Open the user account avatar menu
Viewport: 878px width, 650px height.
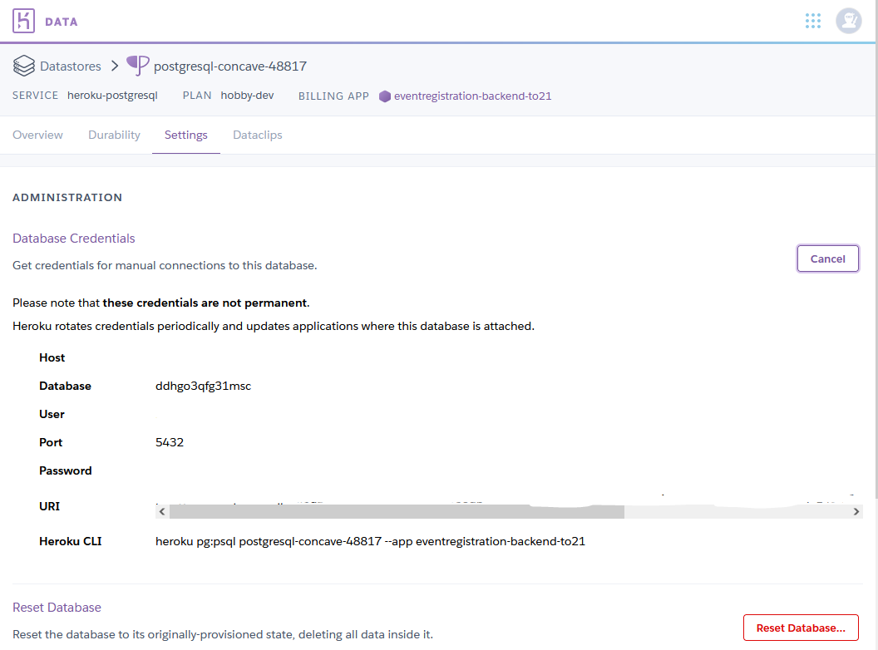848,21
